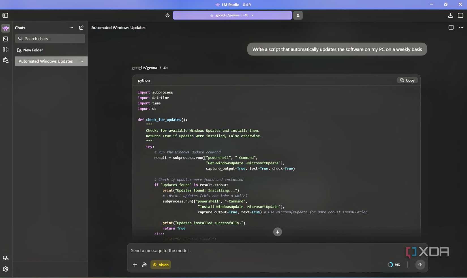Screen dimensions: 467x278
Task: Open the runtime devices icon above settings
Action: coord(6,258)
